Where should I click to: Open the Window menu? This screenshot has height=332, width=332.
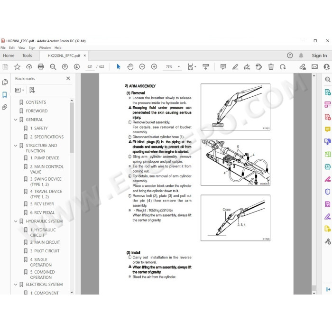point(45,47)
